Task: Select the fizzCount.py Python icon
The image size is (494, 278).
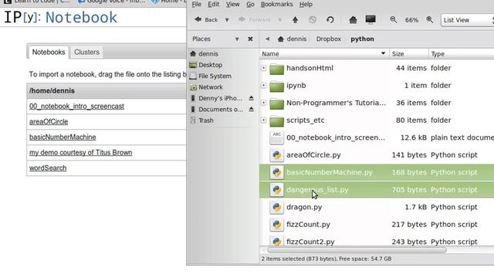Action: point(276,225)
